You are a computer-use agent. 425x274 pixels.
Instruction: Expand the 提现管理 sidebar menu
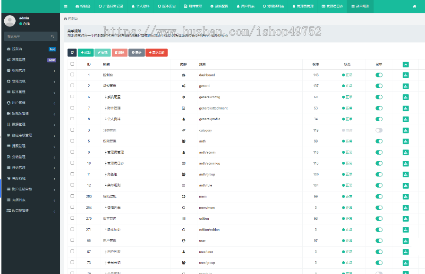pyautogui.click(x=31, y=146)
